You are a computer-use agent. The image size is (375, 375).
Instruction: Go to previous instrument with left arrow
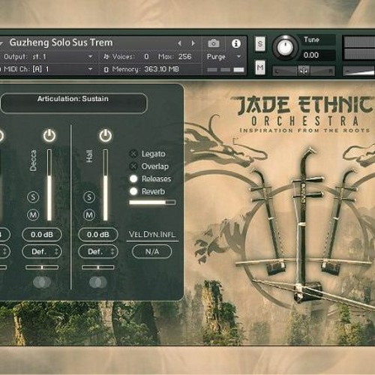point(179,43)
